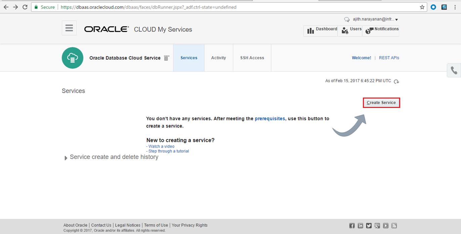
Task: Click the Oracle logo
Action: pyautogui.click(x=107, y=30)
